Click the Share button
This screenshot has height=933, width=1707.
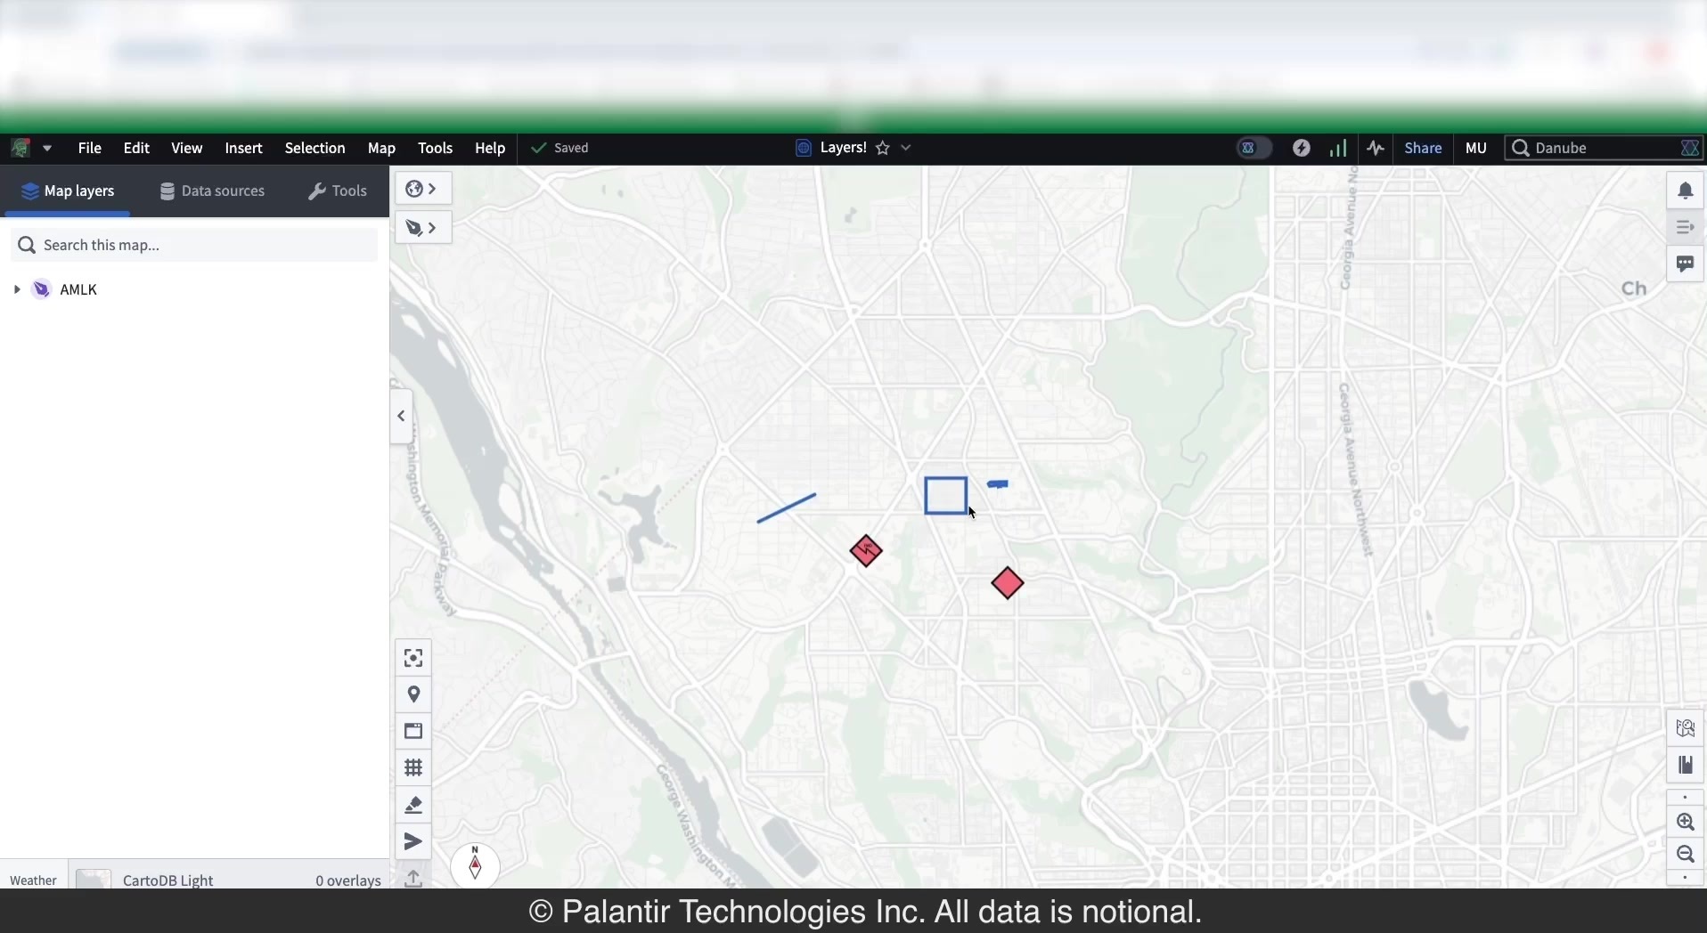pos(1423,148)
